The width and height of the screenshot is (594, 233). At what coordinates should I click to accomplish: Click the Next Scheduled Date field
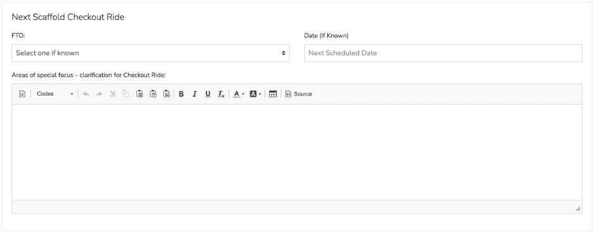coord(443,53)
